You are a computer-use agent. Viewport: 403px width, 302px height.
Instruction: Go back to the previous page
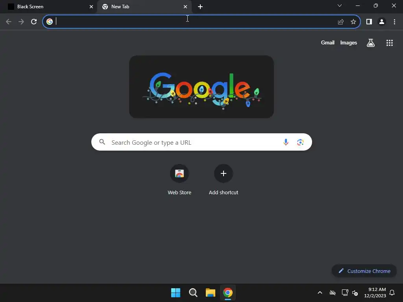click(9, 22)
